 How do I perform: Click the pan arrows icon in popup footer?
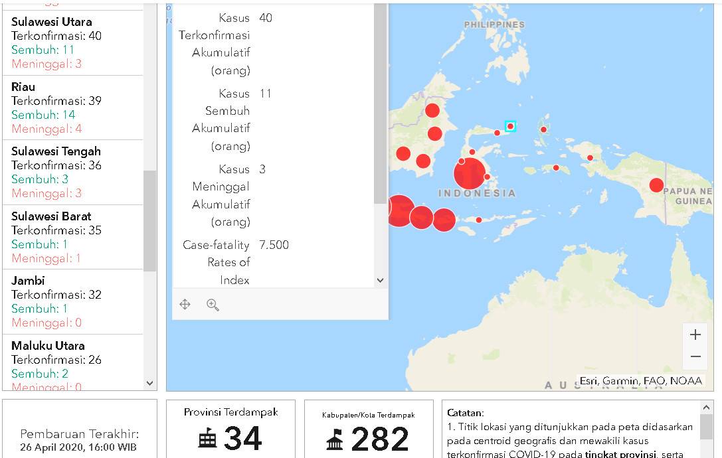185,304
